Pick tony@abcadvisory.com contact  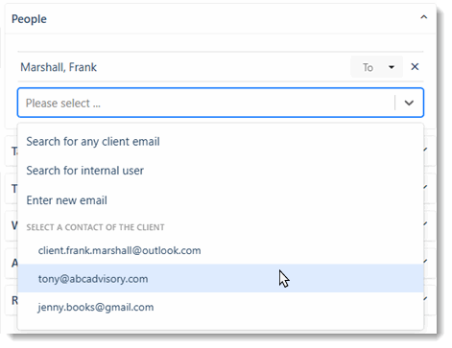(221, 278)
